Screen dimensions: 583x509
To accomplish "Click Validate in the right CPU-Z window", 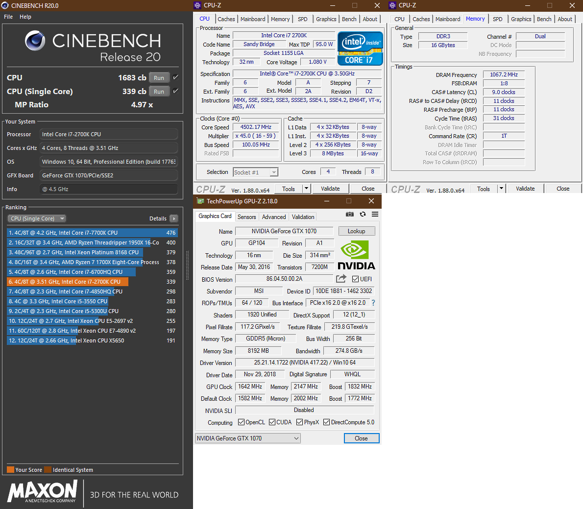I will click(x=525, y=189).
